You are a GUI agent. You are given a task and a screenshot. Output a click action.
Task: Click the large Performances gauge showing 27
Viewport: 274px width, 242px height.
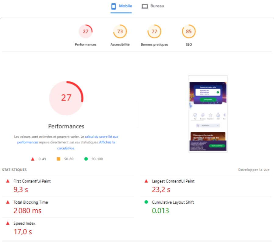66,98
